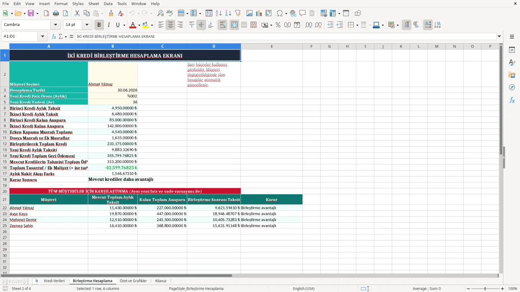
Task: Open the Format menu
Action: pos(61,3)
